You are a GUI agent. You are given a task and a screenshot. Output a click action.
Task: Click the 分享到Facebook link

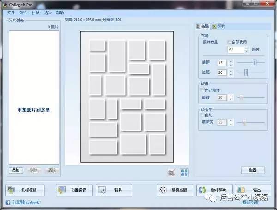pyautogui.click(x=24, y=202)
